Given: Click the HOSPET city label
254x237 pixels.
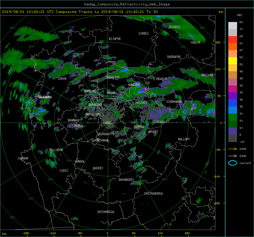Looking at the screenshot, I should click(153, 132).
